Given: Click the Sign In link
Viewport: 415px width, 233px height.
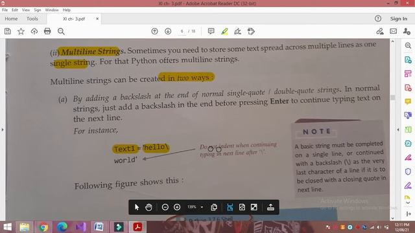Looking at the screenshot, I should [x=399, y=19].
